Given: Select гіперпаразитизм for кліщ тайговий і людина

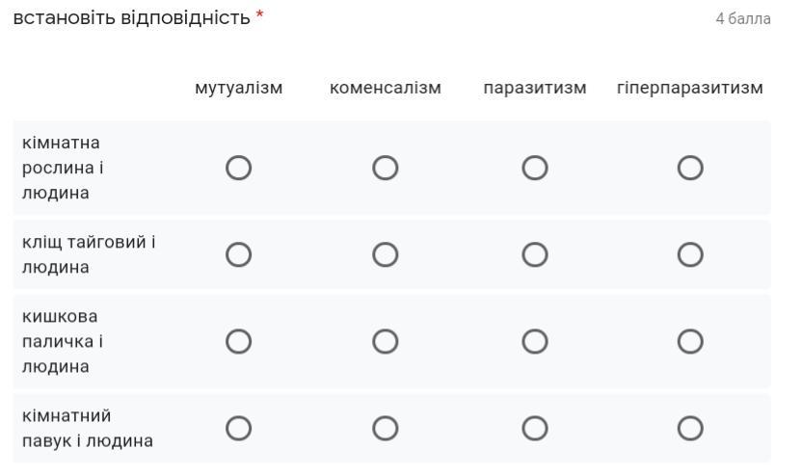Looking at the screenshot, I should point(690,254).
